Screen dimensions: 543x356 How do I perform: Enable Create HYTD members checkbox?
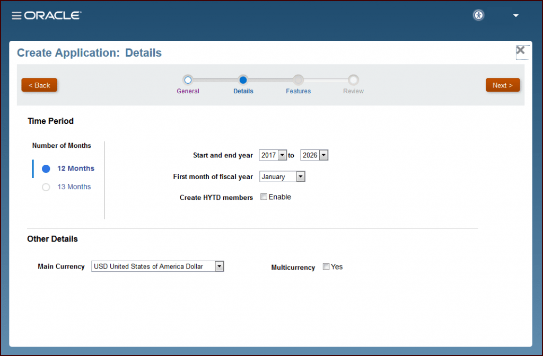pos(264,197)
